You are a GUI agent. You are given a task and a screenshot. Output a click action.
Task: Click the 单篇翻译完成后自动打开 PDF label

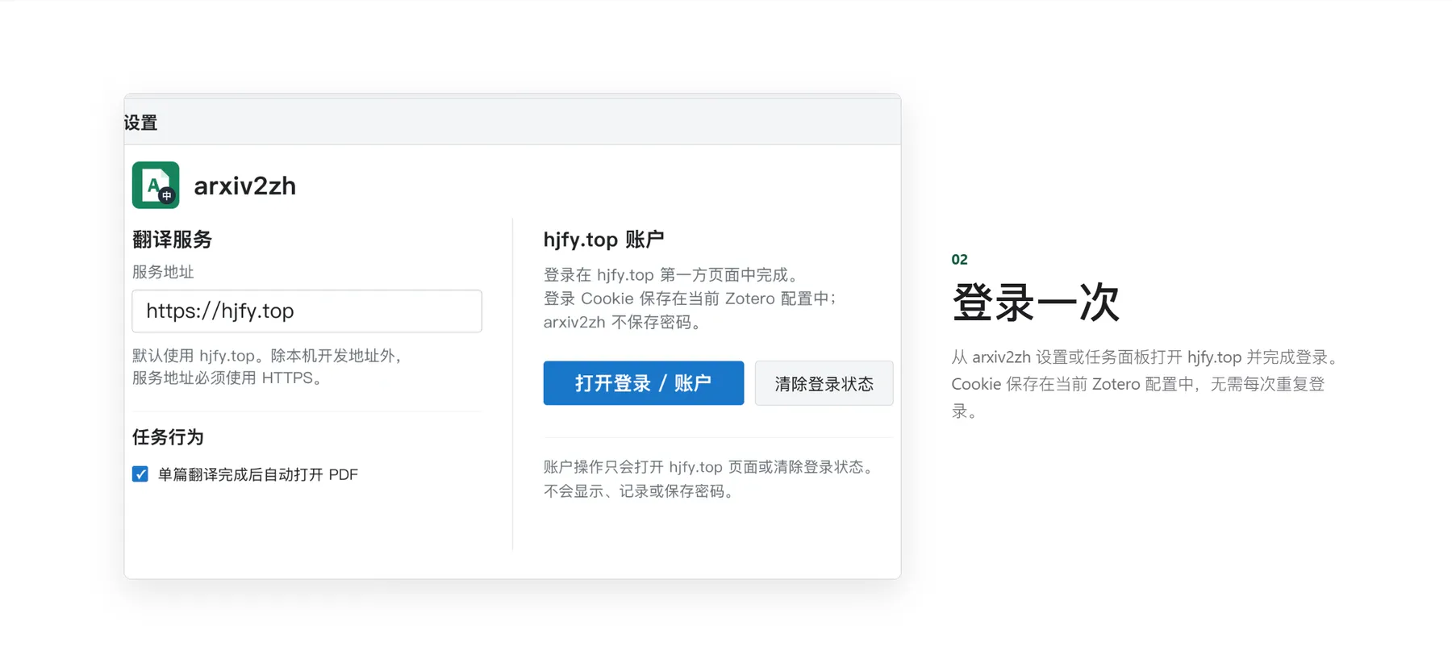(x=258, y=474)
